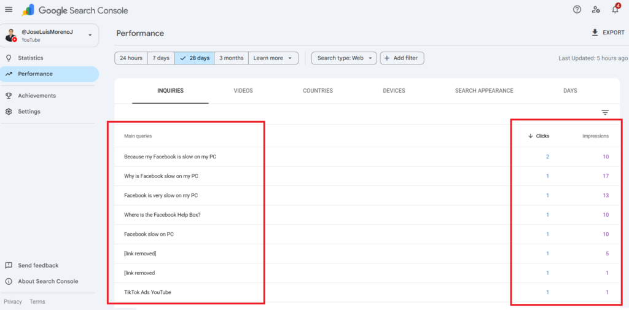This screenshot has height=310, width=629.
Task: Click the Add filter button
Action: [402, 58]
